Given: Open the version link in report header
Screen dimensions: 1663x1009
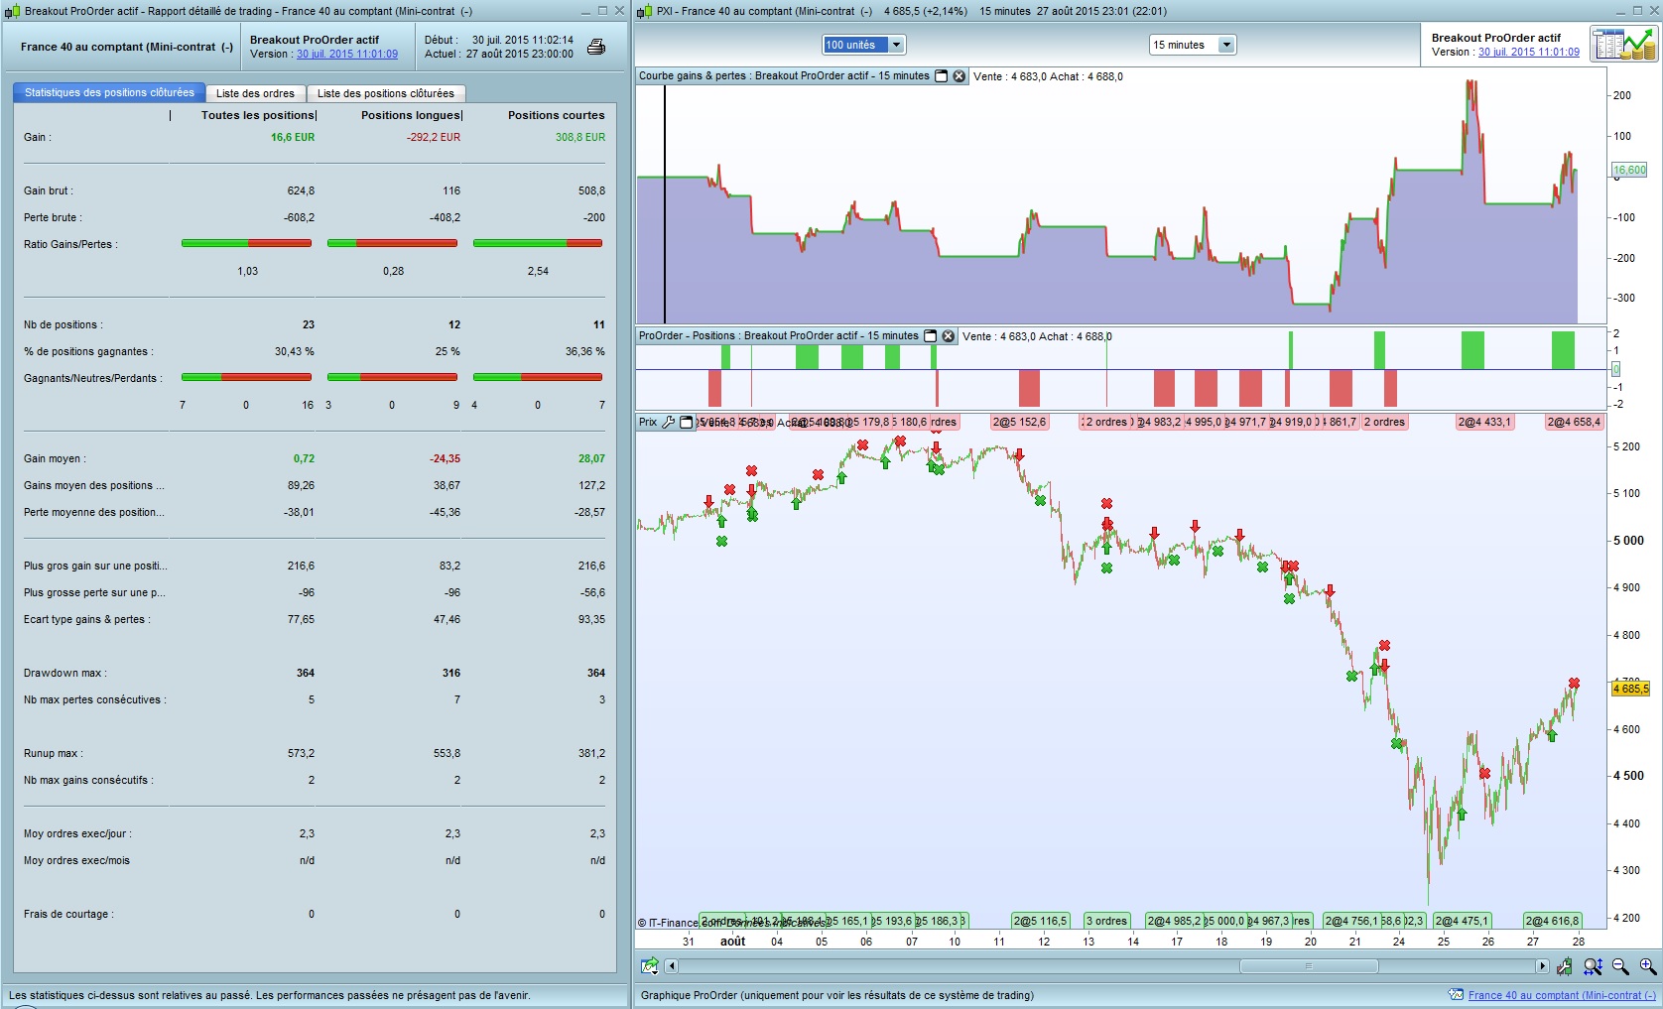Looking at the screenshot, I should [x=346, y=55].
